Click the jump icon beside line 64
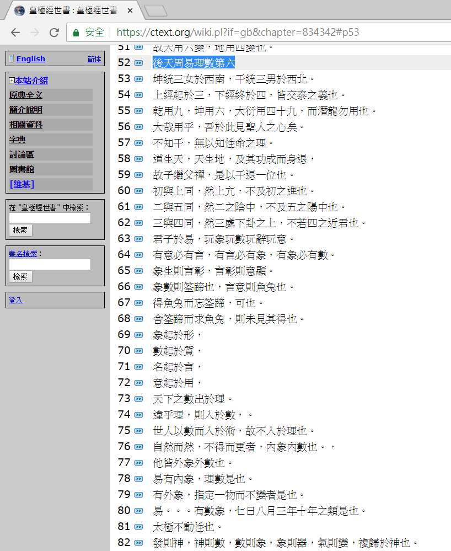451x551 pixels. click(x=138, y=255)
